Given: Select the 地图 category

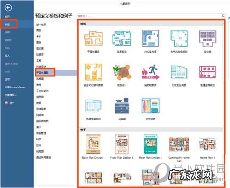Looking at the screenshot, I should 39,103.
